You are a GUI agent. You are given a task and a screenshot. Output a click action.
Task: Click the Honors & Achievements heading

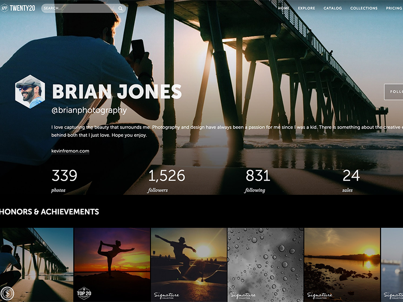(x=49, y=212)
